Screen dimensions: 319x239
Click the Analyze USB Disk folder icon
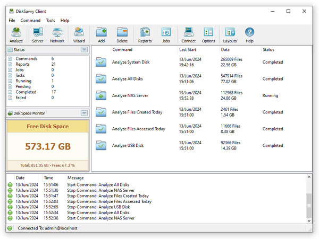(x=101, y=145)
